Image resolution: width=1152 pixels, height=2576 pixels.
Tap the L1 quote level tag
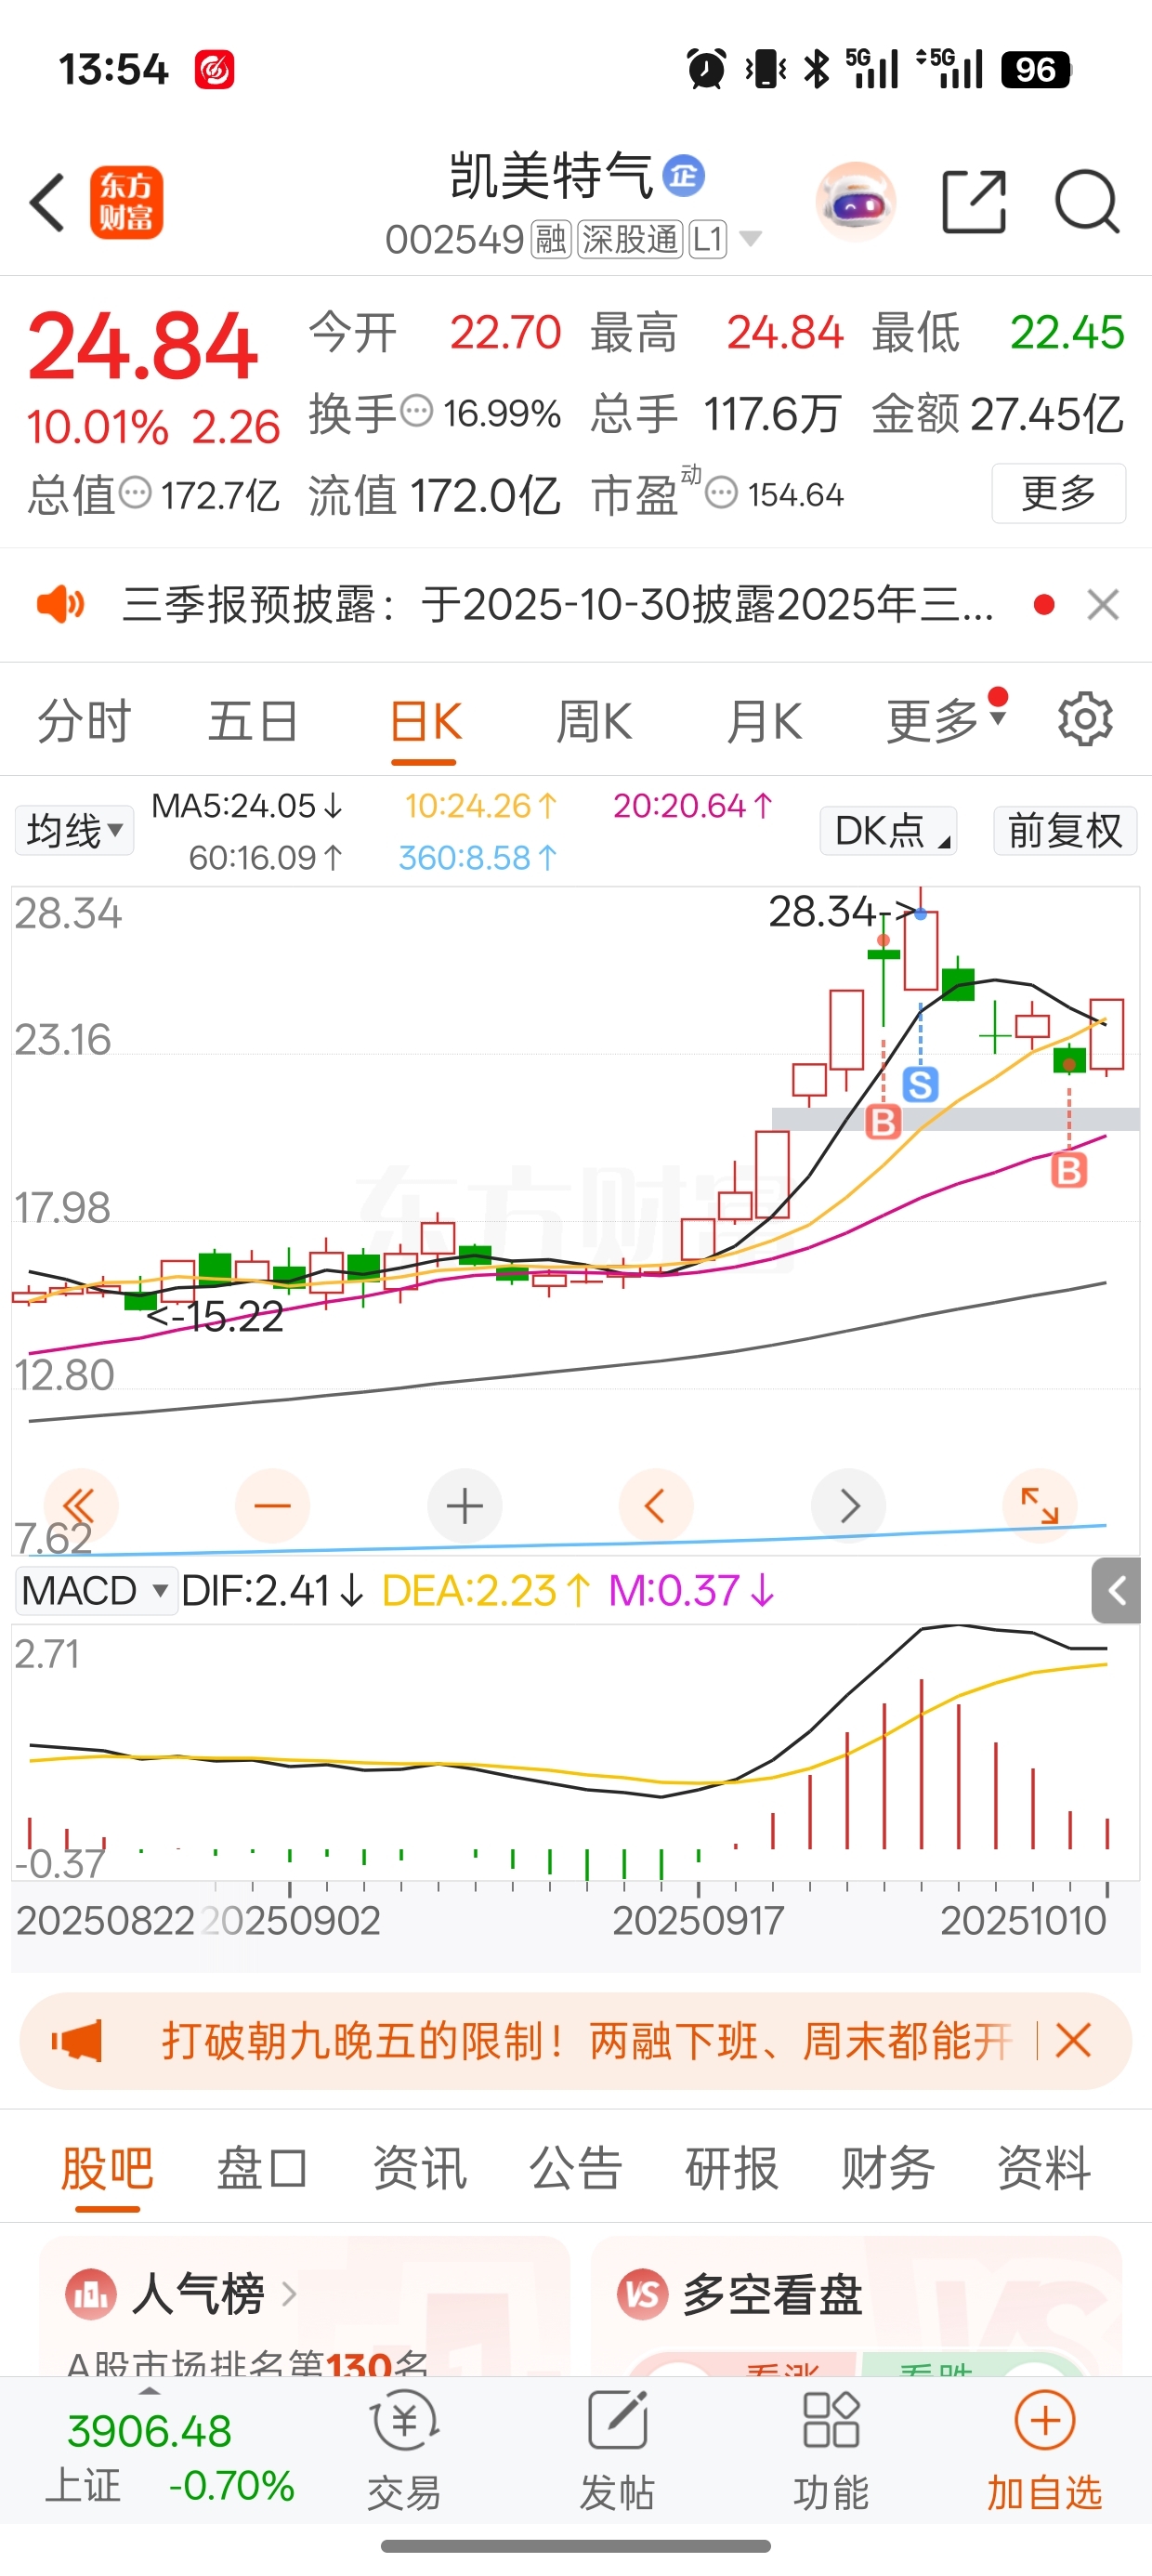[707, 240]
